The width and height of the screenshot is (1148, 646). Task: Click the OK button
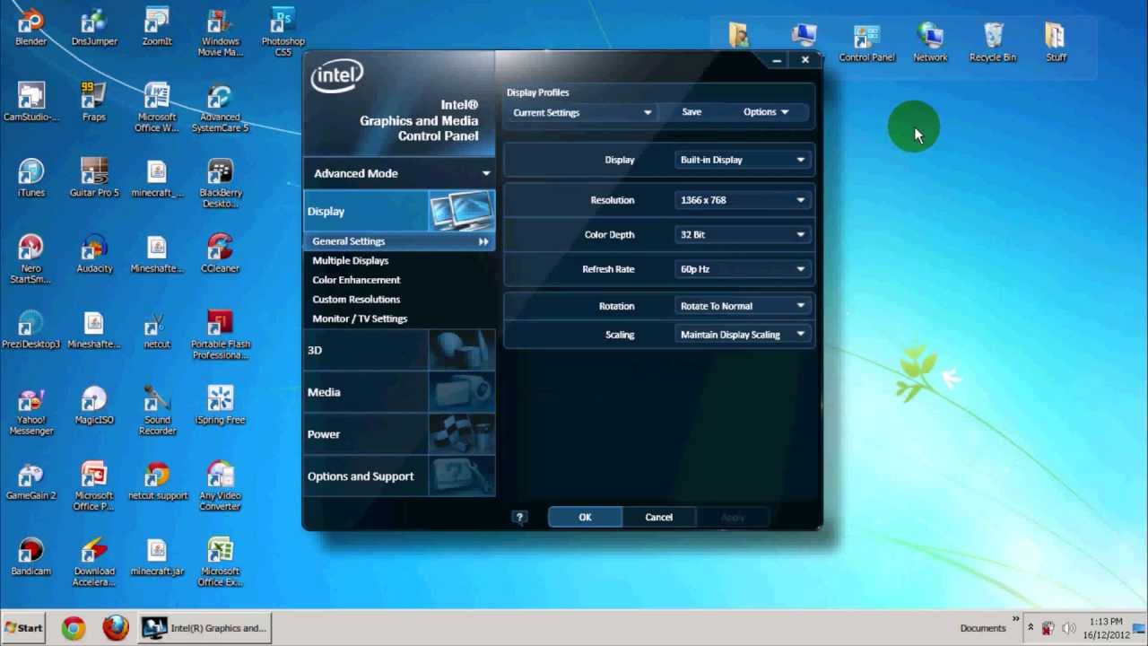tap(585, 517)
